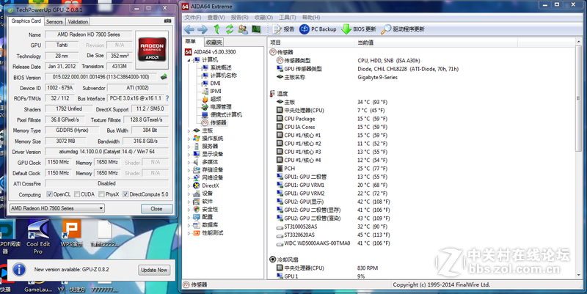Collapse the 计算机 tree node

pos(189,60)
